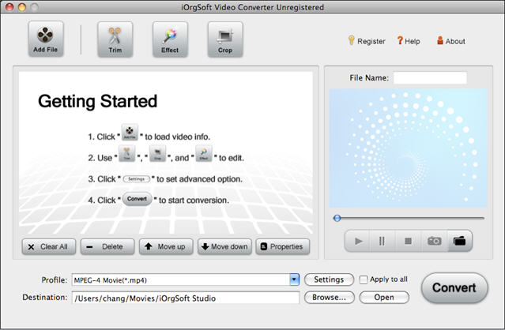
Task: Click into the File Name field
Action: (x=430, y=78)
